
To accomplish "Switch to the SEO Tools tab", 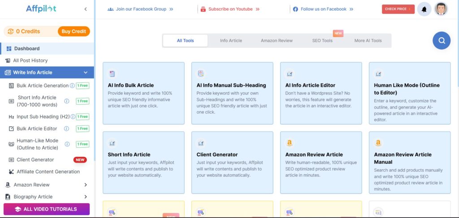I will tap(322, 41).
